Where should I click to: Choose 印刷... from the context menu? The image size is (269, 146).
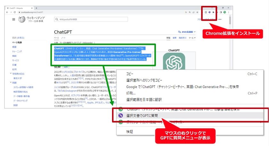[190, 93]
